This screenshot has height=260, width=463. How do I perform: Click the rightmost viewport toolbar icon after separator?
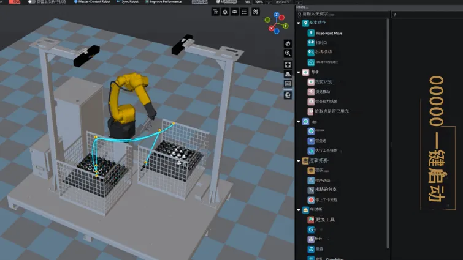pos(256,12)
